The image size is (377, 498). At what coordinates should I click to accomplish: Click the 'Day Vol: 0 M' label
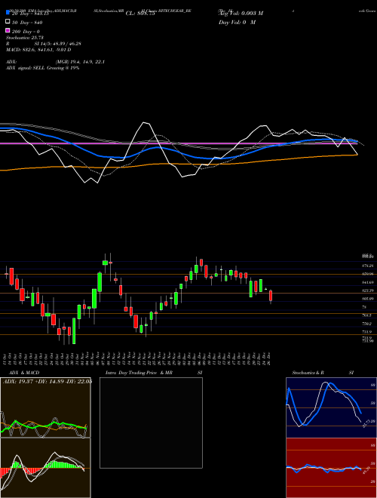(x=237, y=22)
